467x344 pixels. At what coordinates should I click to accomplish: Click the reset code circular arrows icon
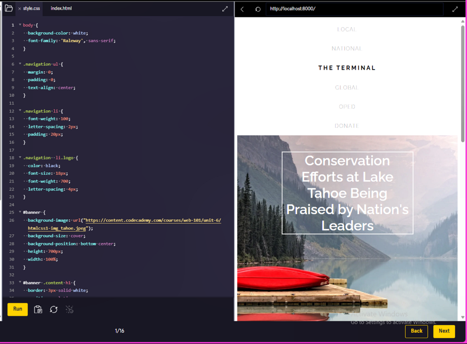[x=54, y=309]
